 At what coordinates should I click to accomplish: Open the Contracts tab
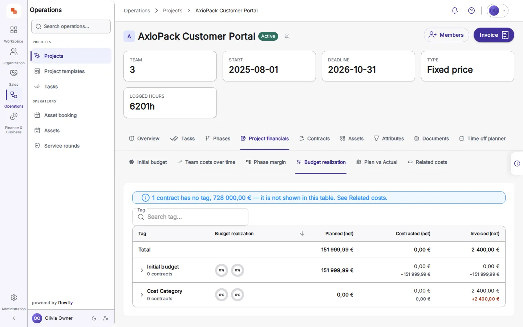coord(315,138)
